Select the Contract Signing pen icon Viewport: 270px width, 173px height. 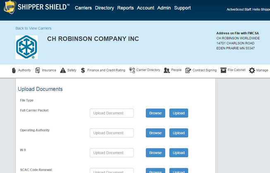pos(188,70)
